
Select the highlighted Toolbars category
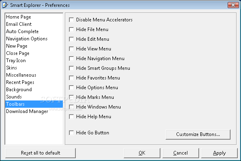coord(34,104)
